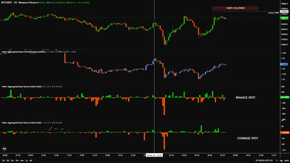Click the blue 7.245B open interest label
The image size is (290, 163).
coord(284,64)
